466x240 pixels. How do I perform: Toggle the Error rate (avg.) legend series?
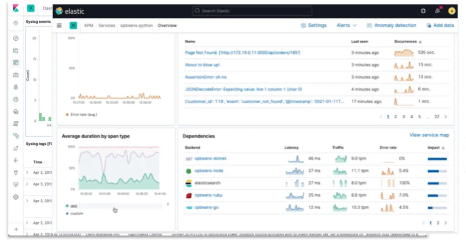(82, 114)
